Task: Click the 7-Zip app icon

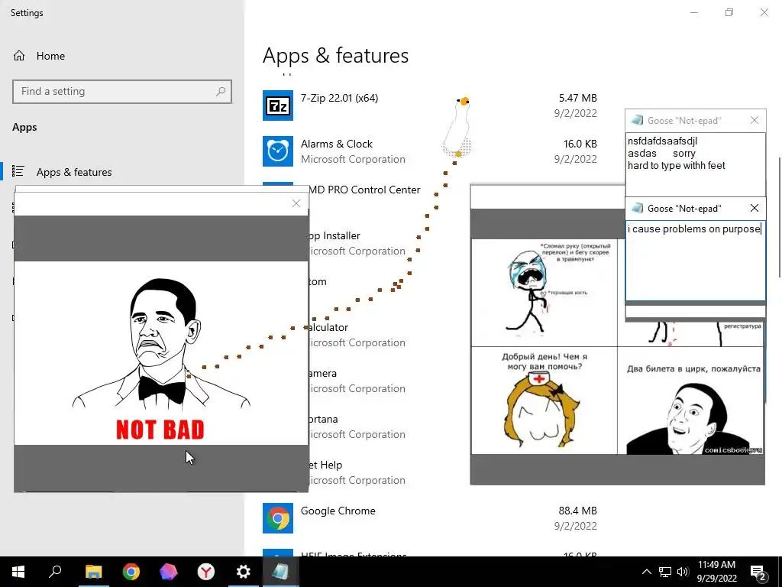Action: 278,105
